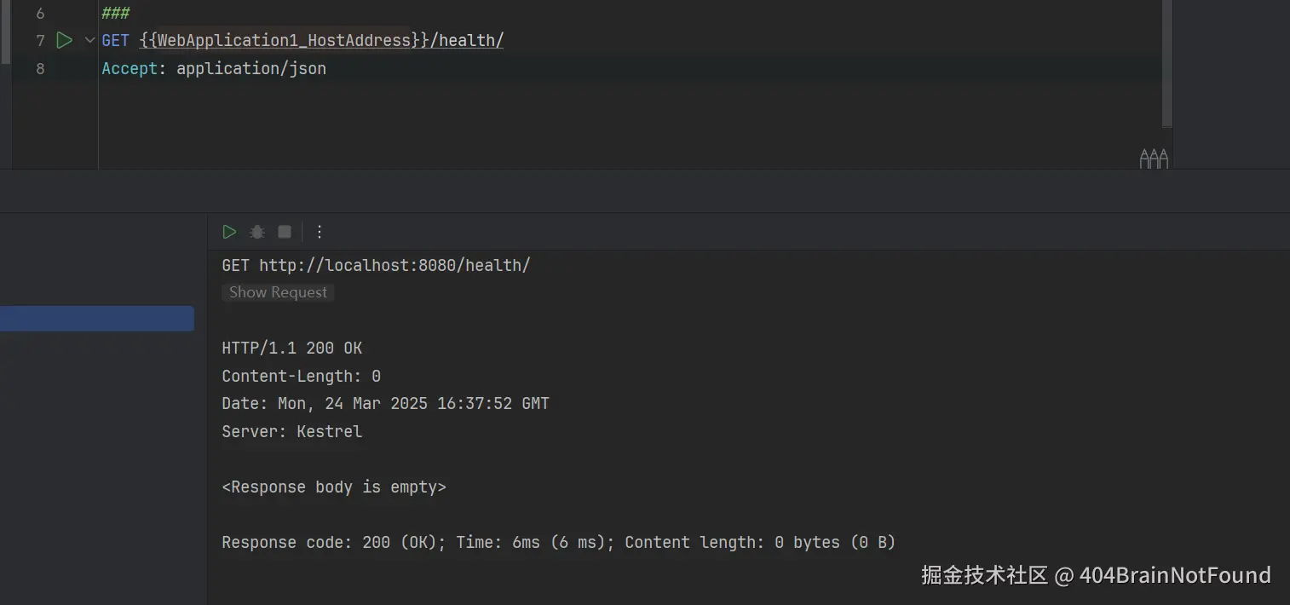Image resolution: width=1290 pixels, height=605 pixels.
Task: Open the three-dot more options menu
Action: [x=320, y=232]
